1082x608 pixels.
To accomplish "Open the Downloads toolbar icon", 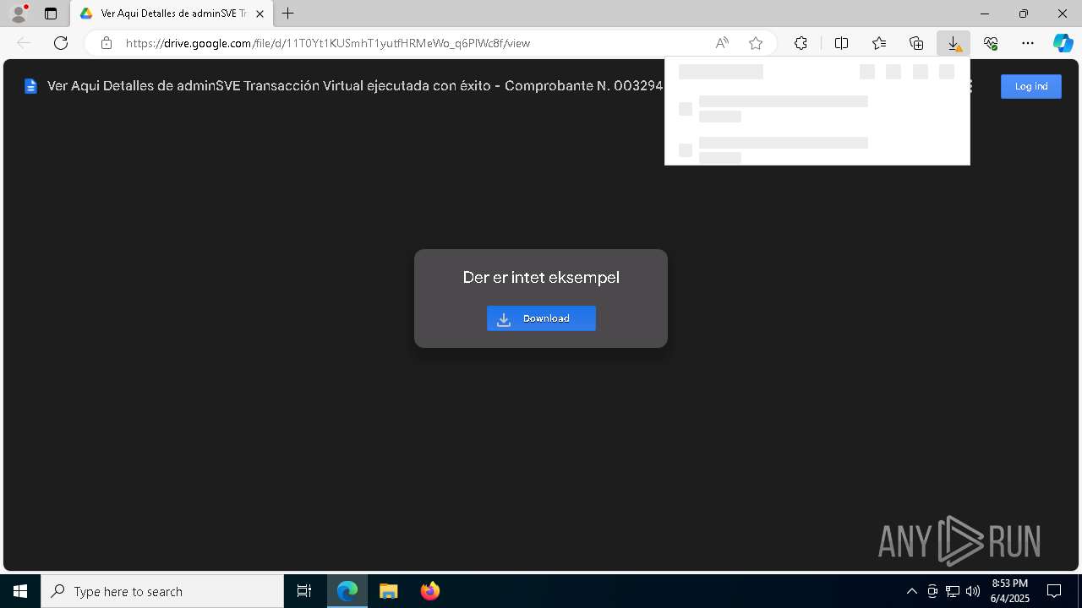I will (x=954, y=43).
